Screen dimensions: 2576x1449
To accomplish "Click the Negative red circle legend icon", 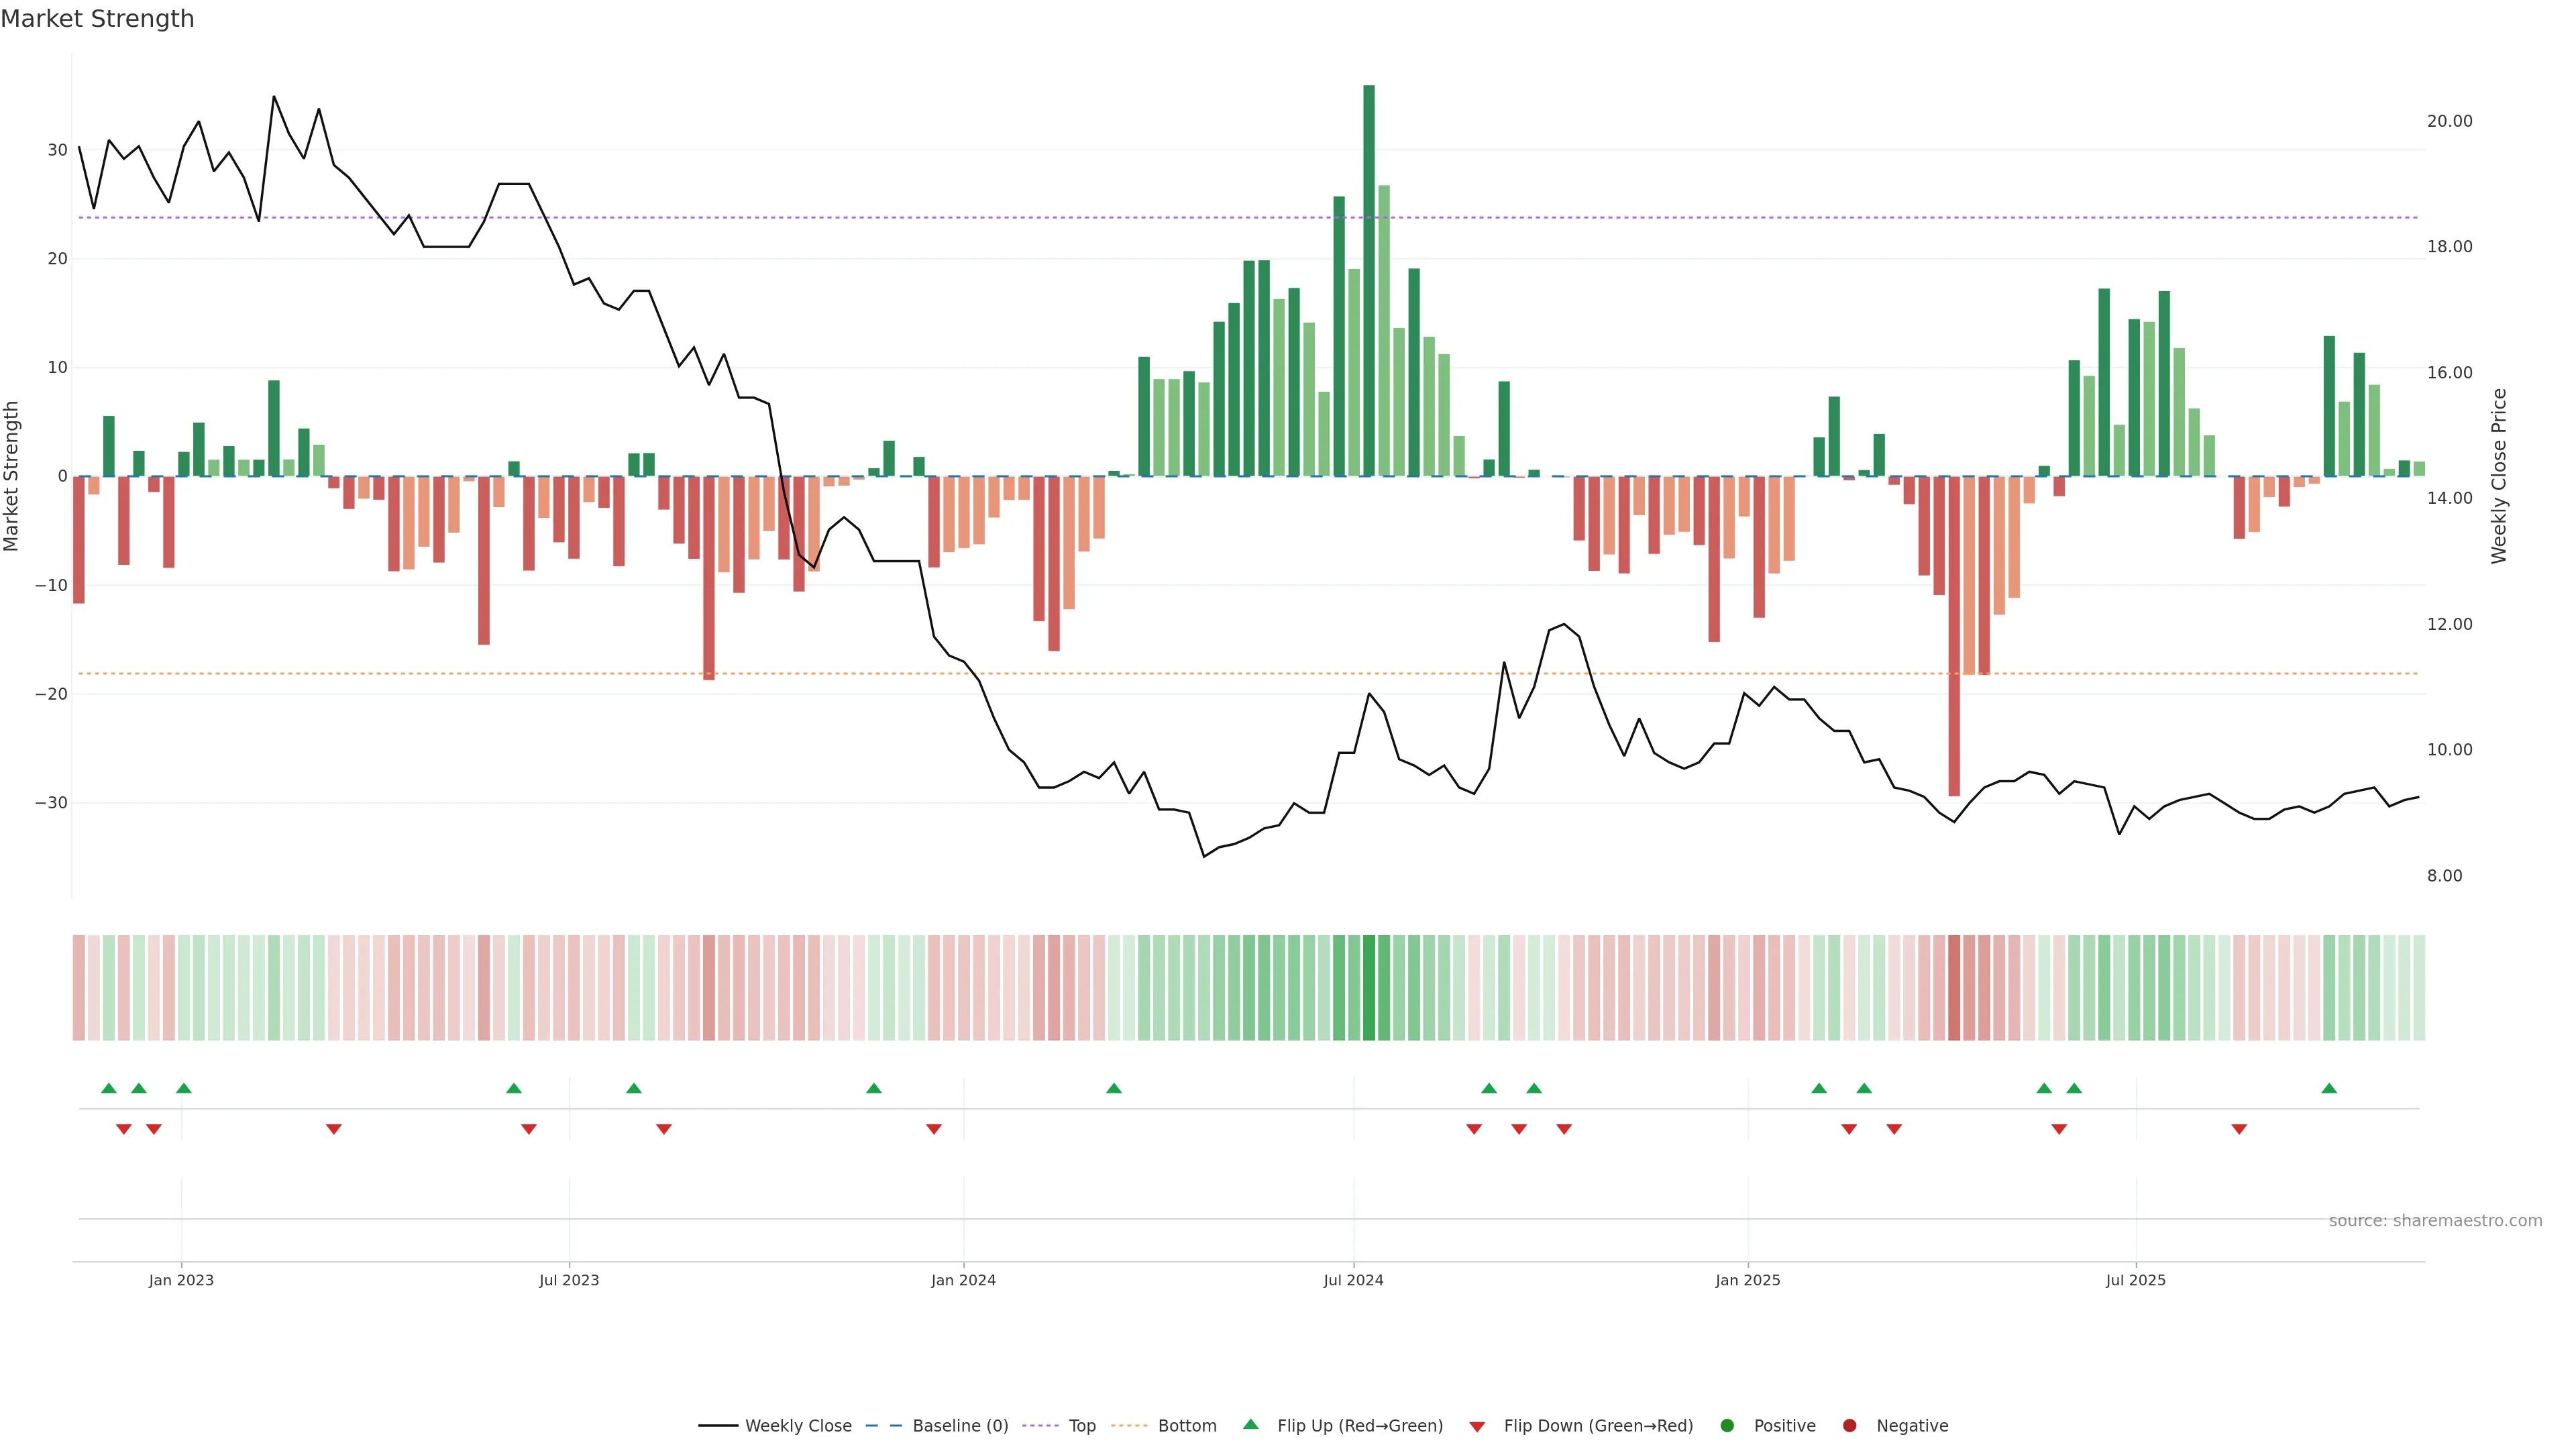I will (x=1849, y=1426).
